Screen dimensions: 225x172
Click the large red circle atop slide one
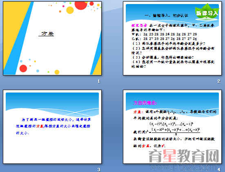tap(81, 5)
